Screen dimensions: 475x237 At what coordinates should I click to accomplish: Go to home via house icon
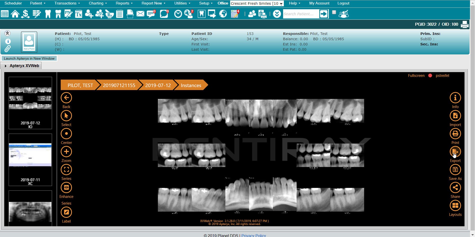click(x=15, y=14)
